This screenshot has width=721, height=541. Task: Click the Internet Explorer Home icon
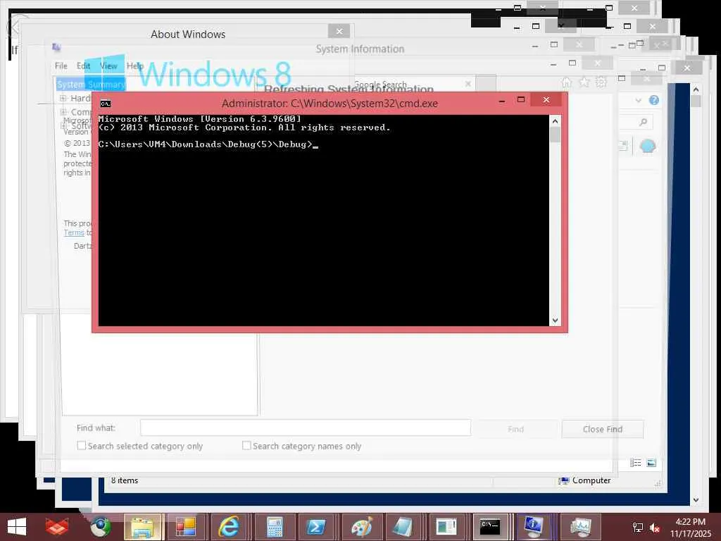tap(567, 82)
